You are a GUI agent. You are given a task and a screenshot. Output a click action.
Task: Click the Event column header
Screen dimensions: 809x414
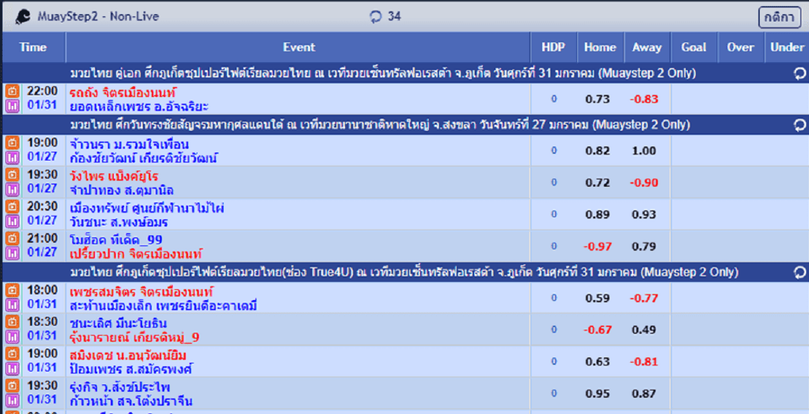click(299, 47)
